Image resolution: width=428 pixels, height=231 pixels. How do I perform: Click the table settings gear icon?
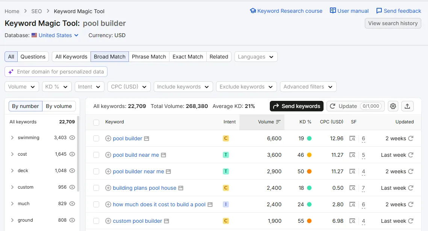393,106
